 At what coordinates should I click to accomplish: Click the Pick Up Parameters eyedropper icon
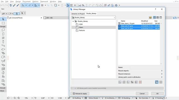point(14,5)
